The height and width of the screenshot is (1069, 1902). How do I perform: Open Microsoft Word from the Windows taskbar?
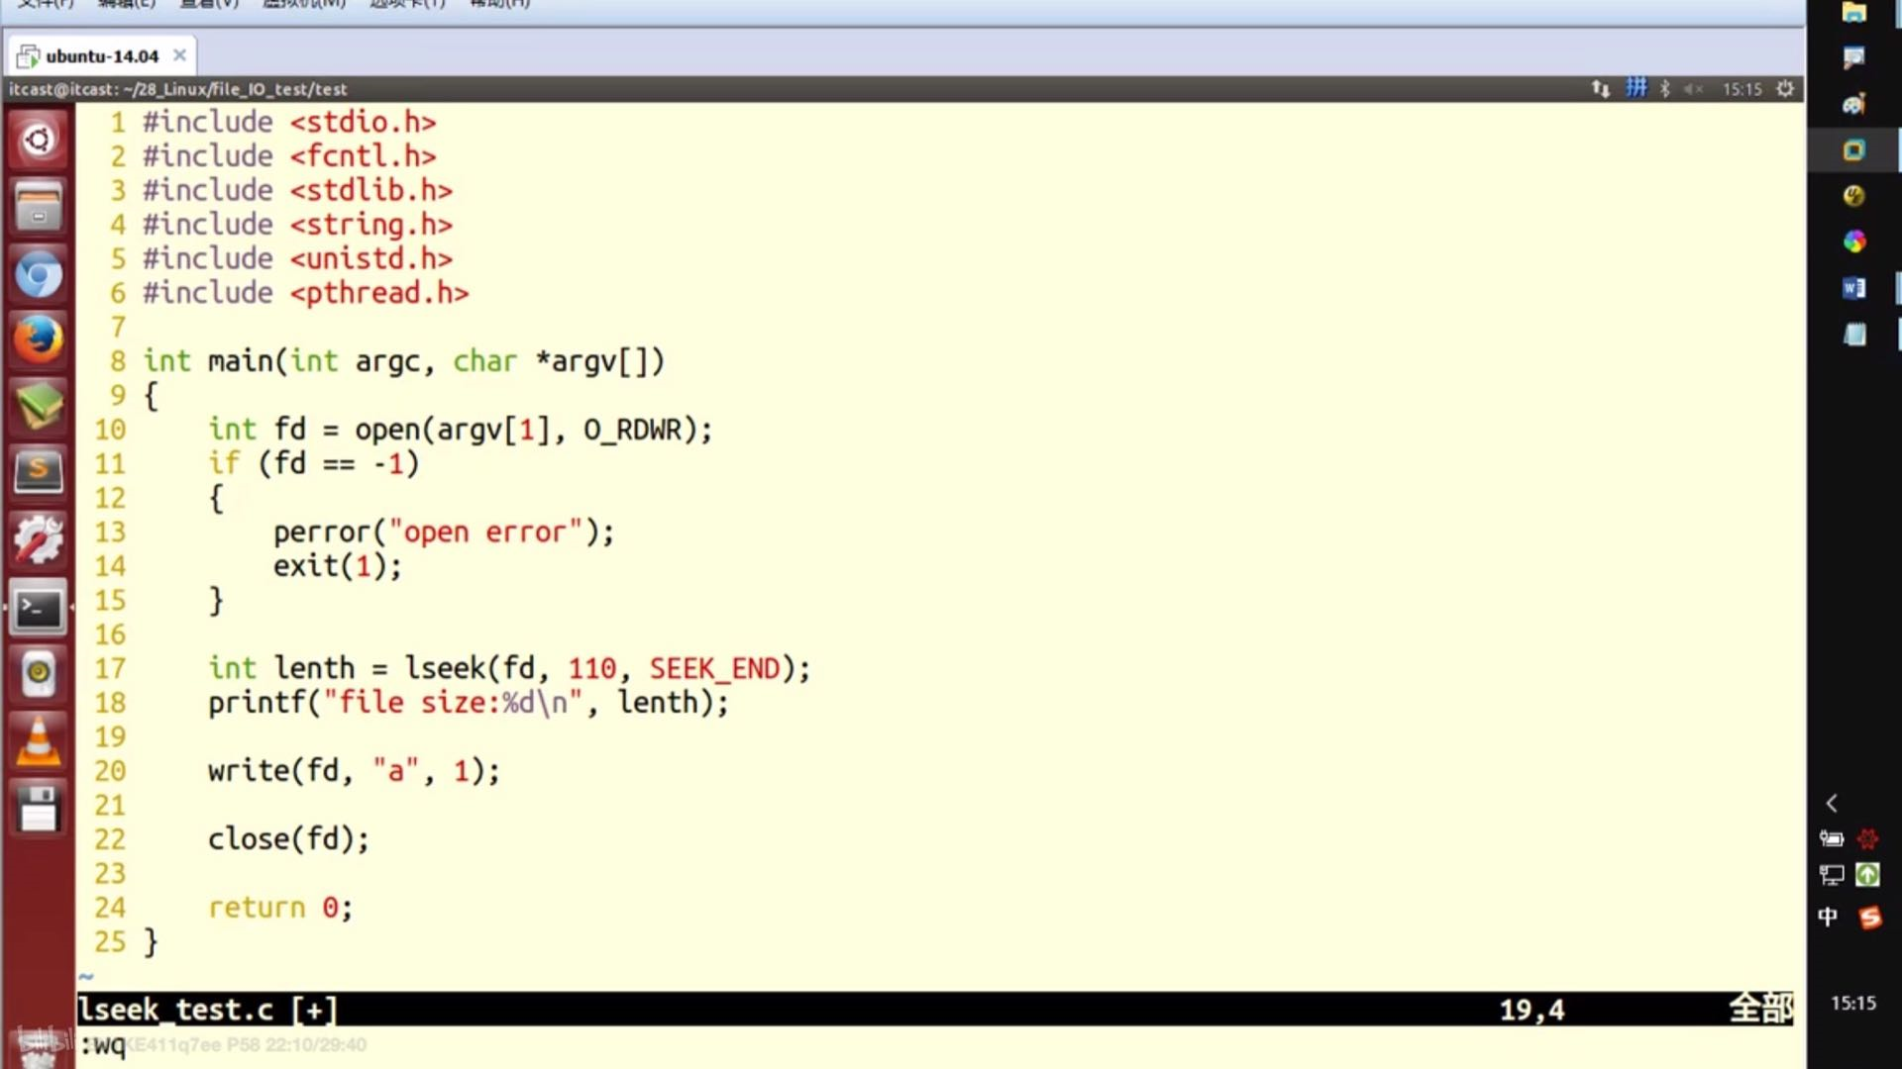[1854, 287]
